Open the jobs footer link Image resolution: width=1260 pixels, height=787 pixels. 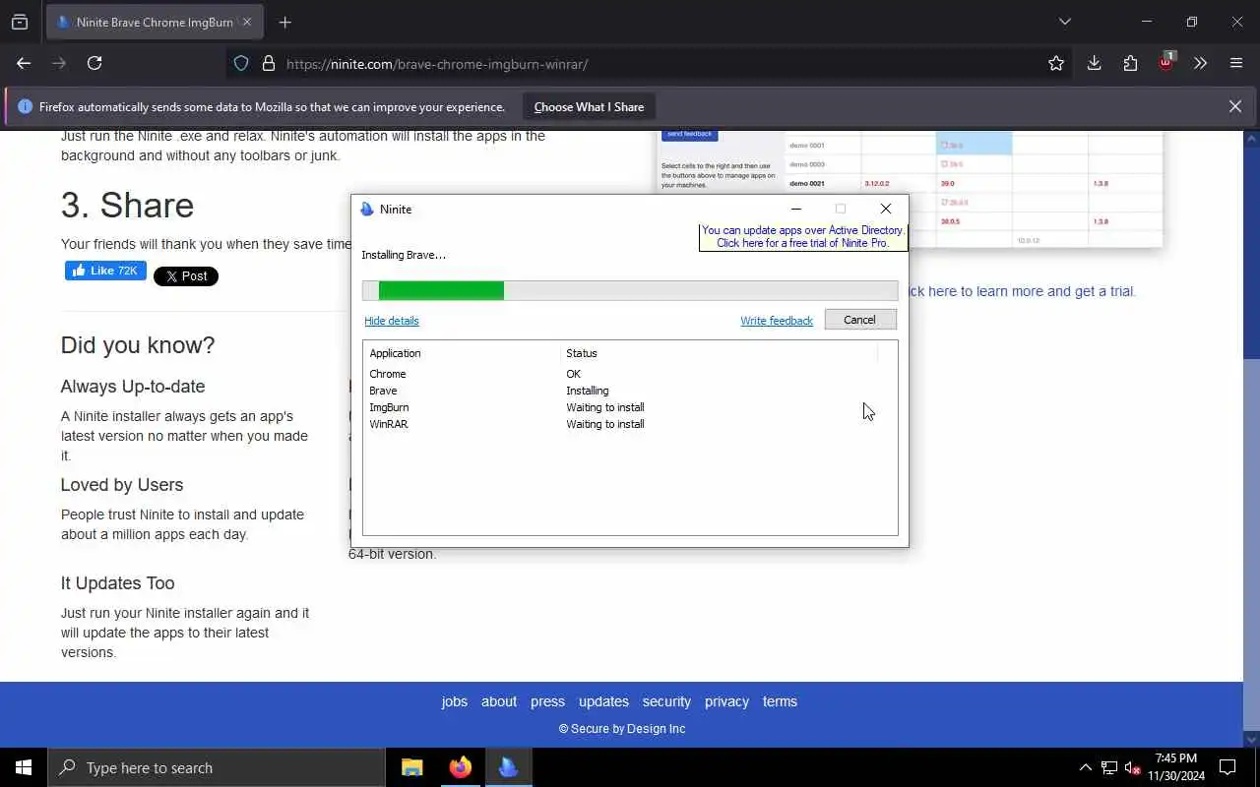pos(455,701)
